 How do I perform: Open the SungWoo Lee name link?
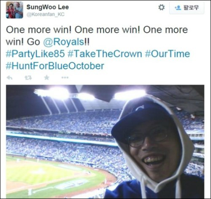48,7
